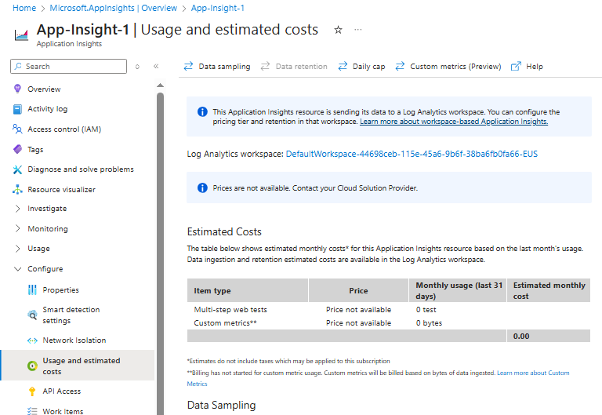Click the Properties bars icon
602x415 pixels.
click(x=32, y=289)
